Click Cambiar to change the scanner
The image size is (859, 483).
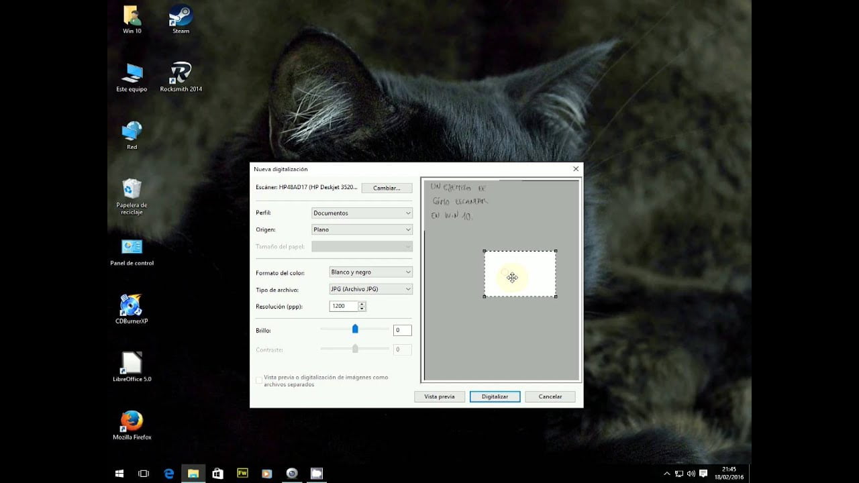tap(387, 188)
